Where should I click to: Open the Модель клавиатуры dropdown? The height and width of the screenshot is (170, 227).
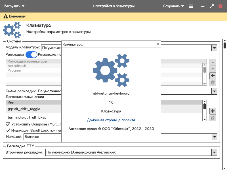[x=214, y=48]
